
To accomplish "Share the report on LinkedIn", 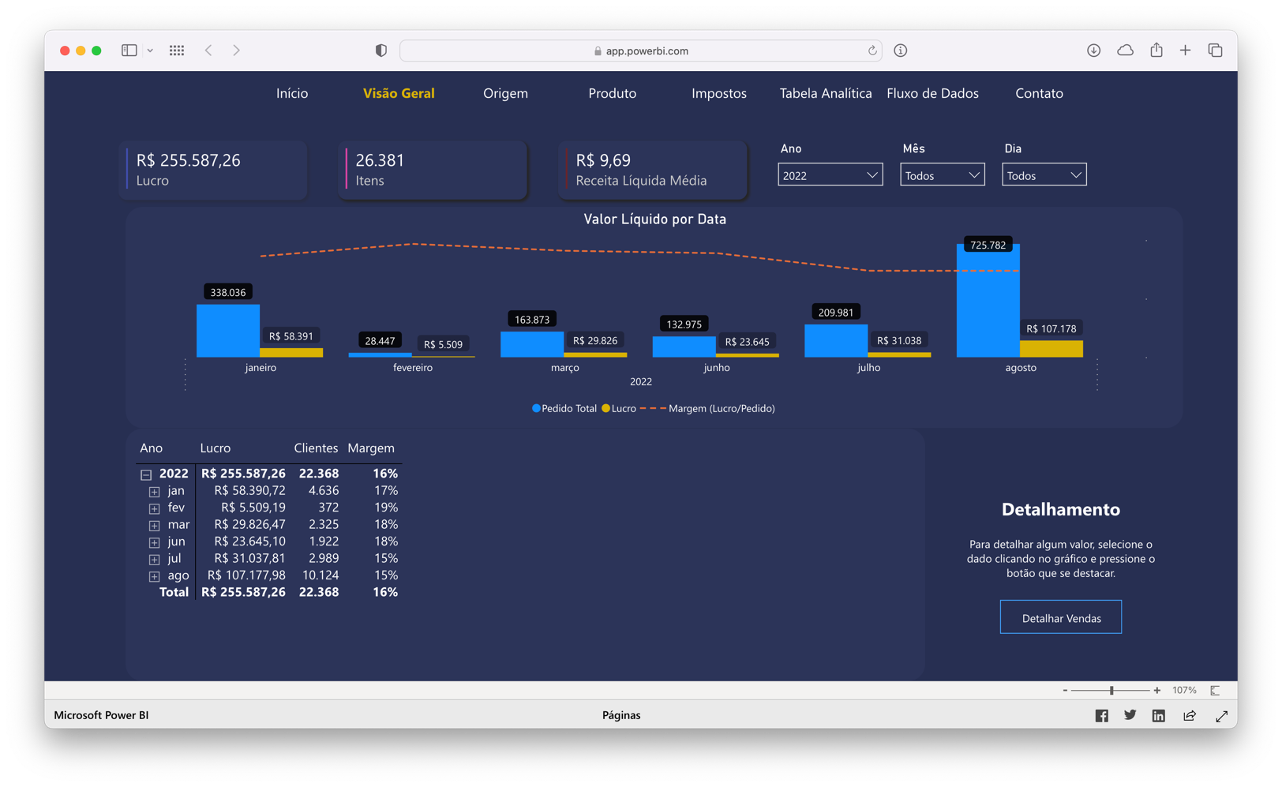I will [1158, 715].
